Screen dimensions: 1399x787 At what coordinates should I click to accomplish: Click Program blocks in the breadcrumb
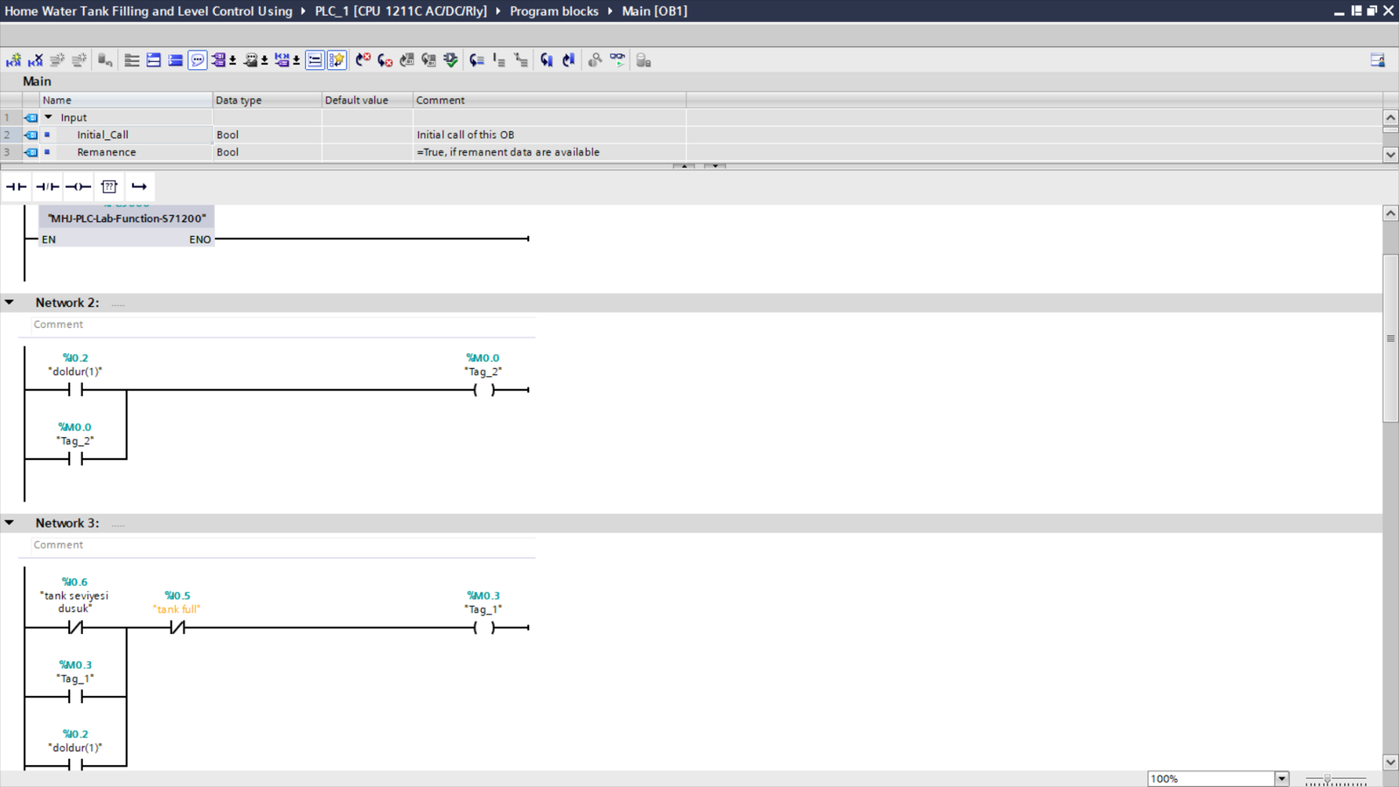[554, 11]
